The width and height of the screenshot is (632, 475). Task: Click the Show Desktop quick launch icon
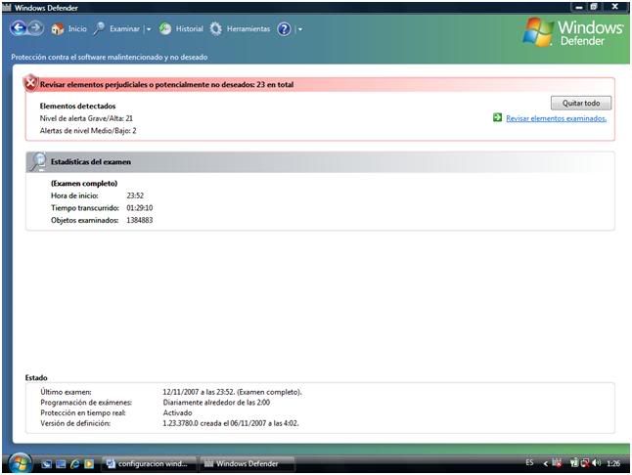[x=46, y=464]
